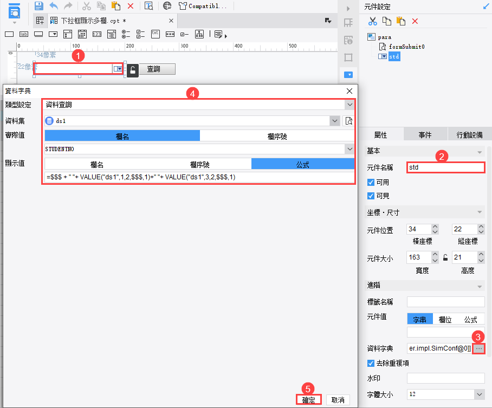Click the 查詢 button on the canvas
492x408 pixels.
[157, 69]
